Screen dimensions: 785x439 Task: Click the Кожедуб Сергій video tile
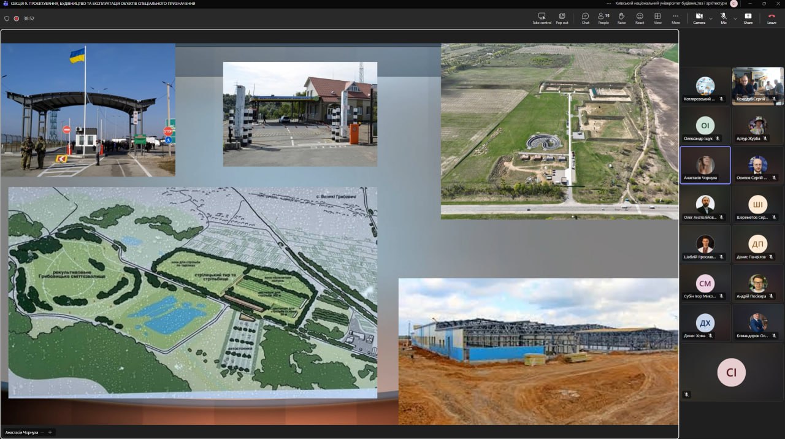tap(757, 86)
